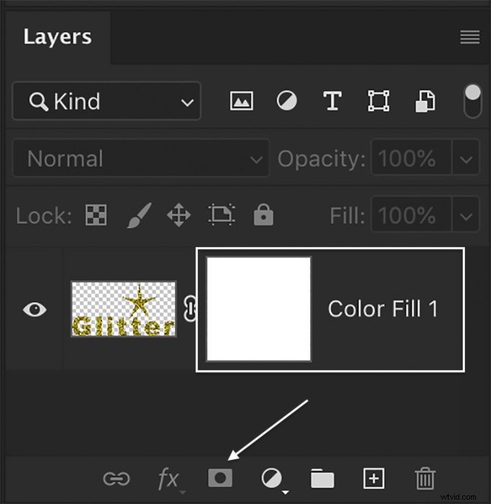Open the Layers panel options menu
491x504 pixels.
tap(470, 37)
